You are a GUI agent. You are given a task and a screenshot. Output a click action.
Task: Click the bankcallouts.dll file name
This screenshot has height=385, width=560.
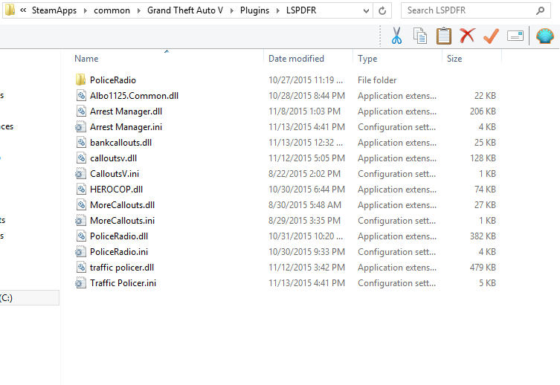point(120,143)
